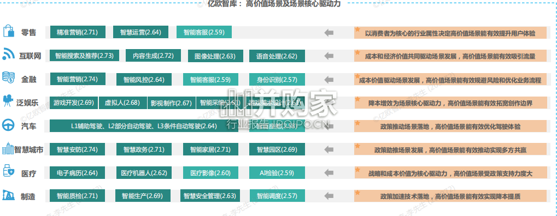The width and height of the screenshot is (557, 216).
Task: Click the orange star in the 汽车 description box
Action: (357, 123)
